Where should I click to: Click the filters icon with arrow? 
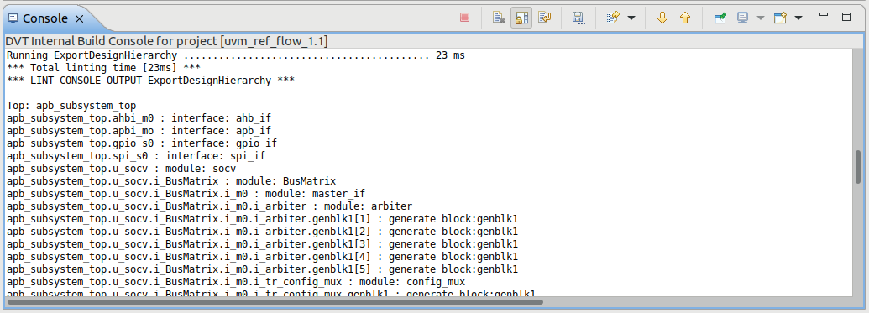point(612,18)
